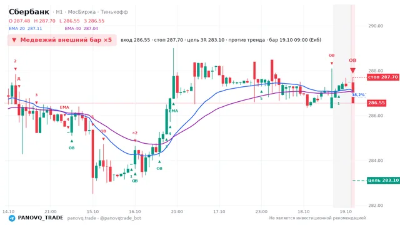Viewport: 400px width, 225px height.
Task: Open the panovq.trade link in footer
Action: (x=82, y=218)
